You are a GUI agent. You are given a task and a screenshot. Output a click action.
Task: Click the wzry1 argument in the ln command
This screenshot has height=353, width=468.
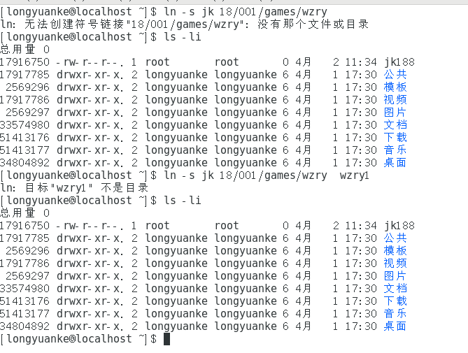[354, 175]
